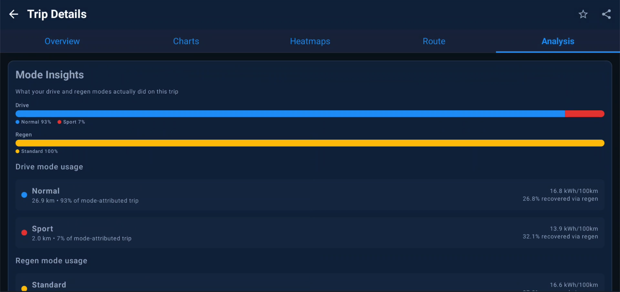Click the Sport 7% legend marker
Image resolution: width=620 pixels, height=292 pixels.
(59, 122)
